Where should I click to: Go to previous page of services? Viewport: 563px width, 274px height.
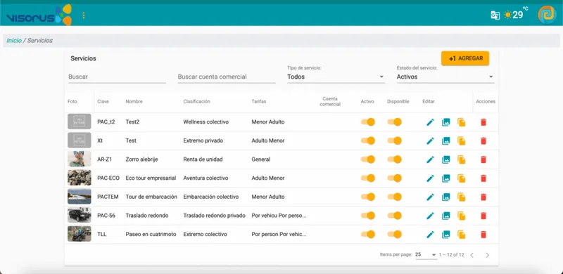472,255
